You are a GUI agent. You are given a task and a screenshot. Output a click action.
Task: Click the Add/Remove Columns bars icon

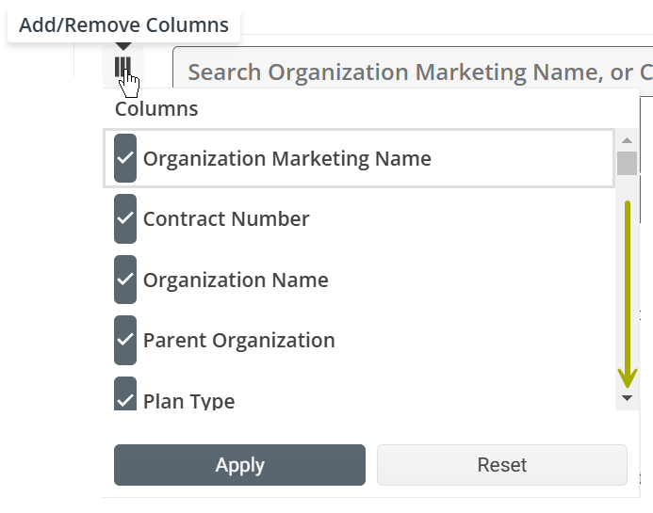click(122, 67)
